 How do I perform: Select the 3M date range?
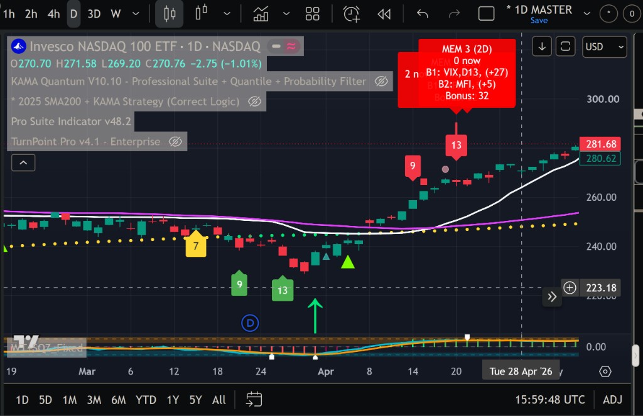point(94,400)
